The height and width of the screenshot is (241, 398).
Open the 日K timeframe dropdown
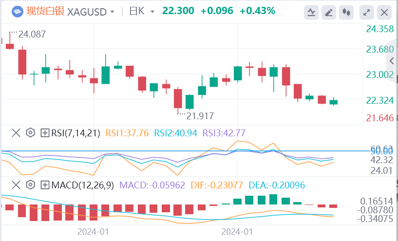point(152,11)
